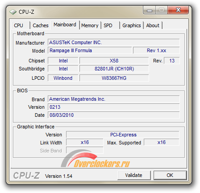
Task: Select the 82801JR (ICH10R) southbridge value
Action: [x=114, y=69]
